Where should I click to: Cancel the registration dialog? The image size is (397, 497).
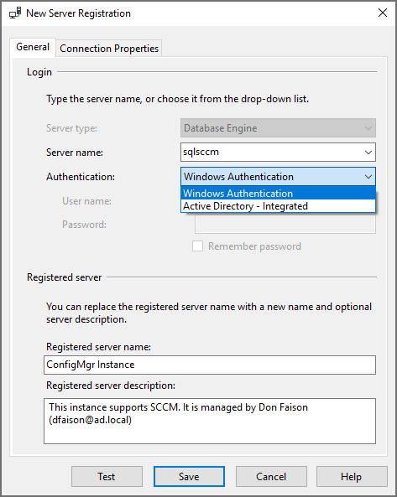pyautogui.click(x=271, y=476)
